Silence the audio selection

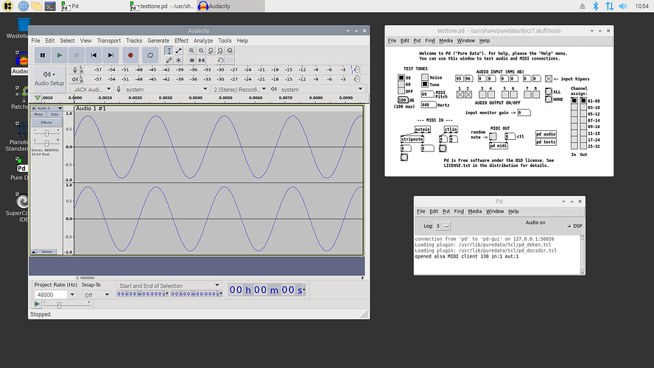click(201, 60)
